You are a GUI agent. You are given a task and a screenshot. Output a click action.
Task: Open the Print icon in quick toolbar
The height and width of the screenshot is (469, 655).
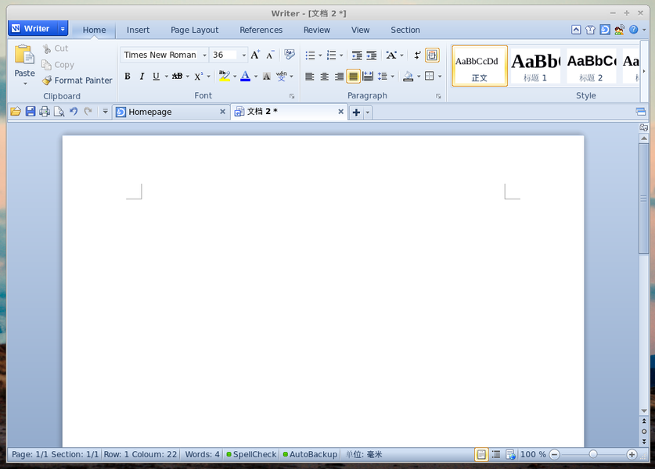point(45,112)
